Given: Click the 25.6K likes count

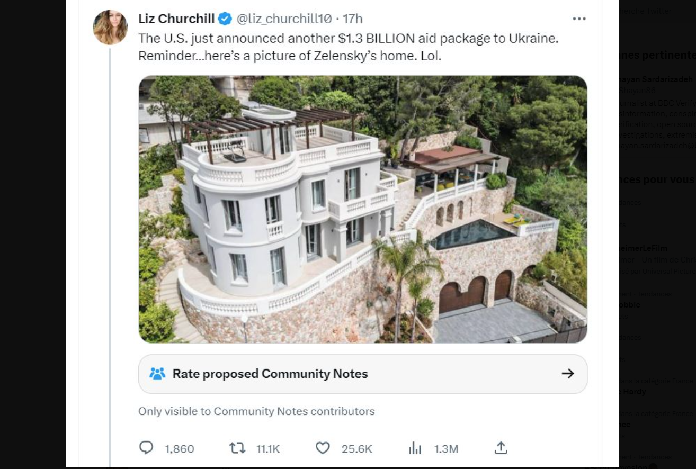Looking at the screenshot, I should point(356,449).
